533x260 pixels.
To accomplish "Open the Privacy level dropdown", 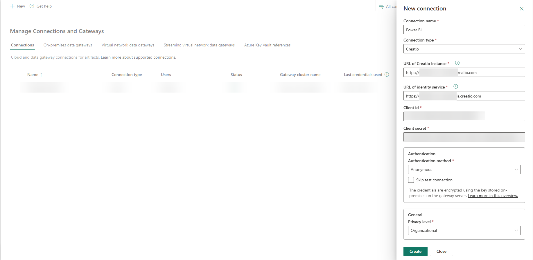I will 464,230.
